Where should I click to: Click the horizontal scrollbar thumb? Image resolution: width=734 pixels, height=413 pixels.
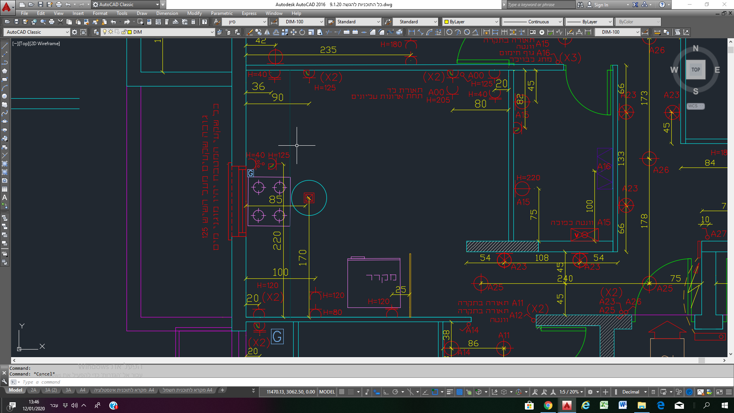pyautogui.click(x=702, y=360)
